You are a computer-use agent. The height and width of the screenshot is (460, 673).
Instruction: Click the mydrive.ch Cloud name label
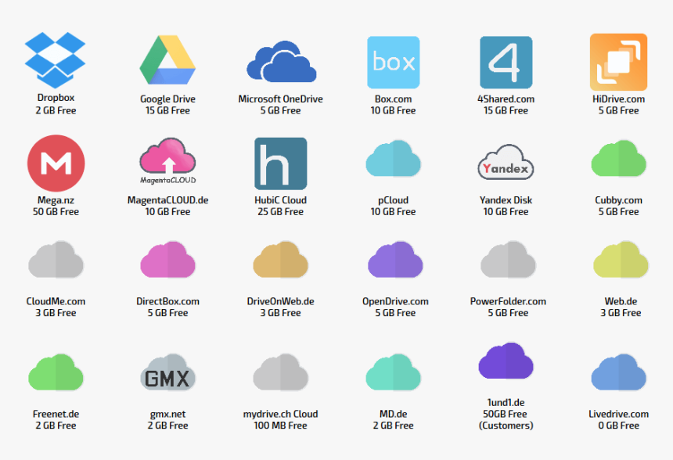(281, 414)
